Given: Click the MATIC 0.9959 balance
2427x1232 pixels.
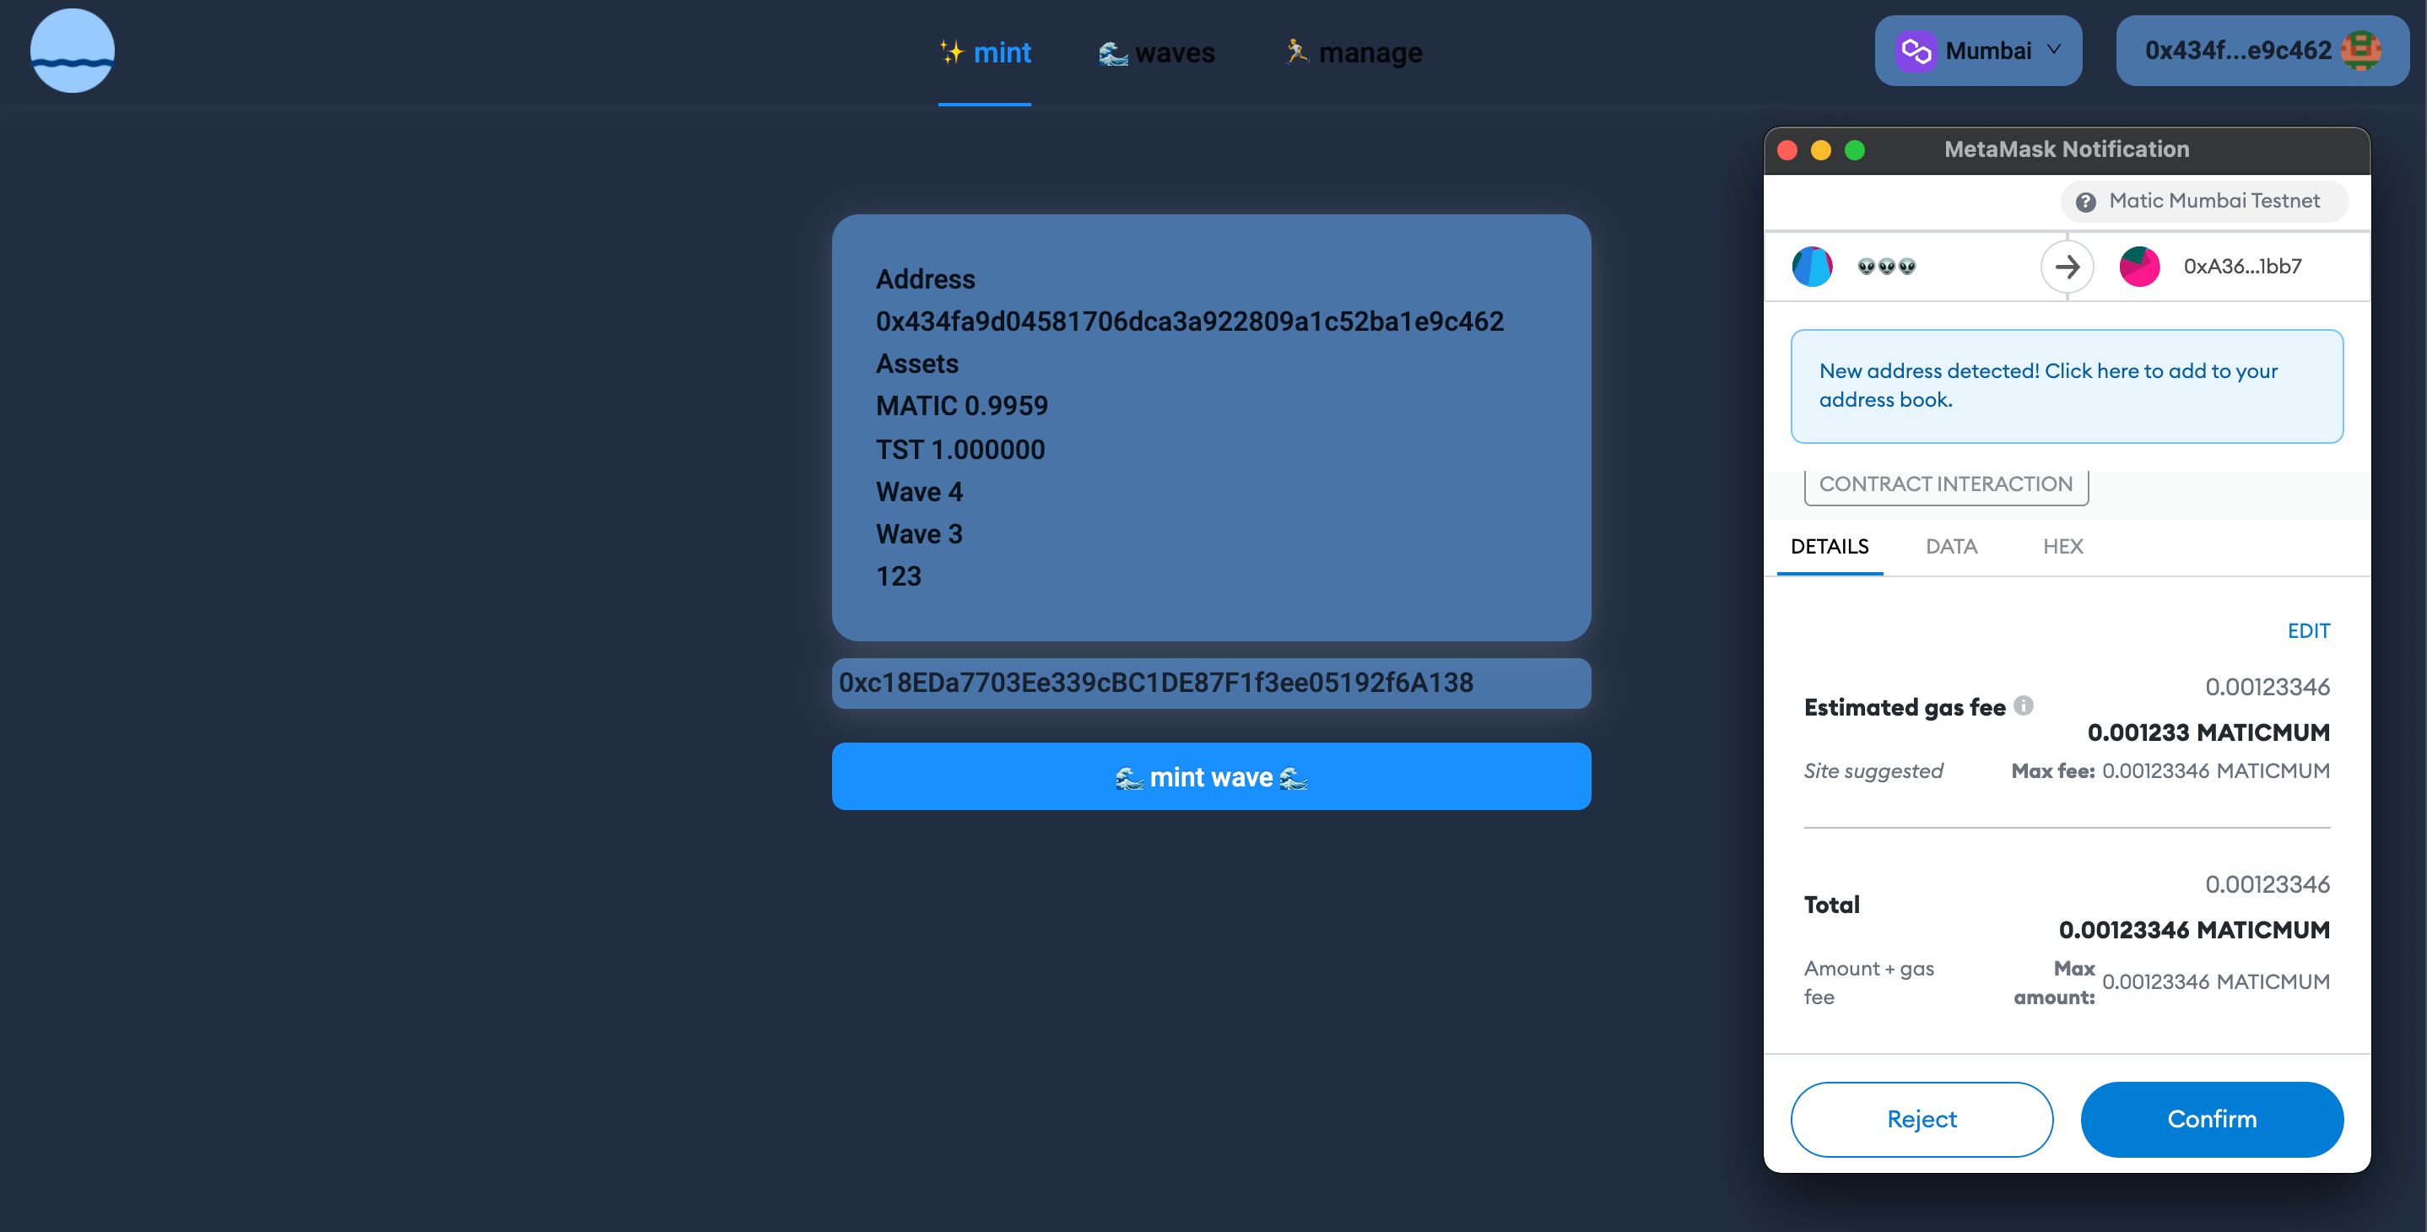Looking at the screenshot, I should coord(962,406).
